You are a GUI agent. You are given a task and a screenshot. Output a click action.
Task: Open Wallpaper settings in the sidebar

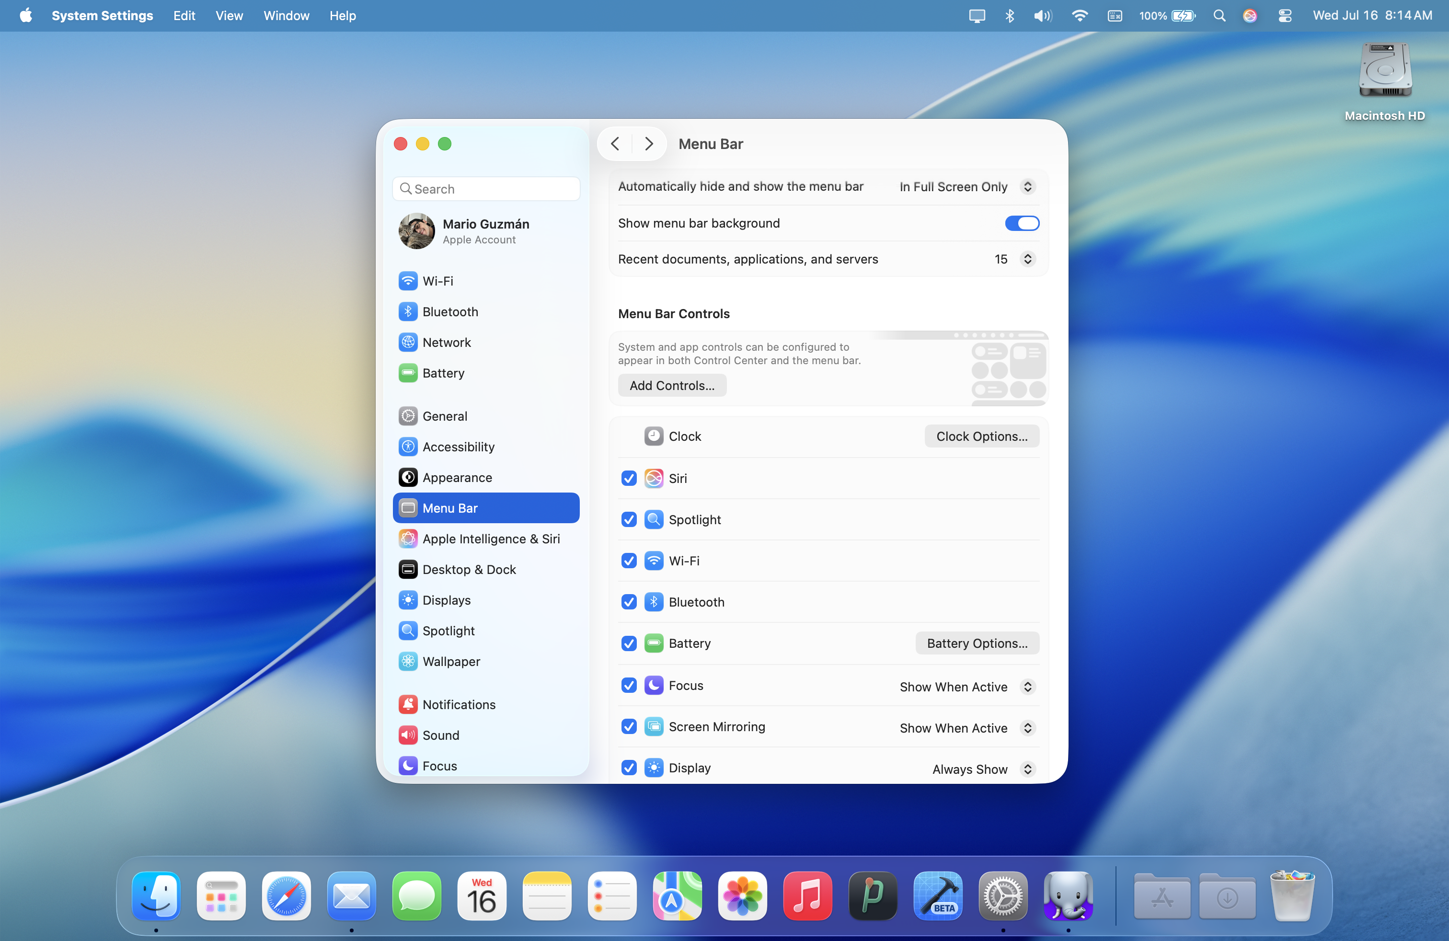(486, 661)
